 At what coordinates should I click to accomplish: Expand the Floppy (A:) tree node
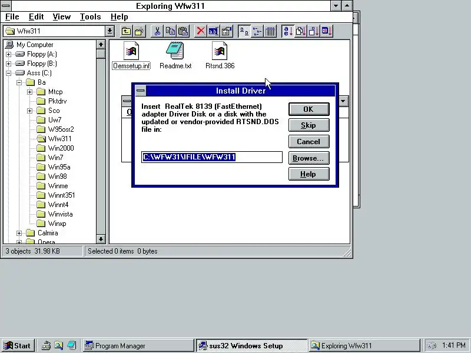[8, 54]
